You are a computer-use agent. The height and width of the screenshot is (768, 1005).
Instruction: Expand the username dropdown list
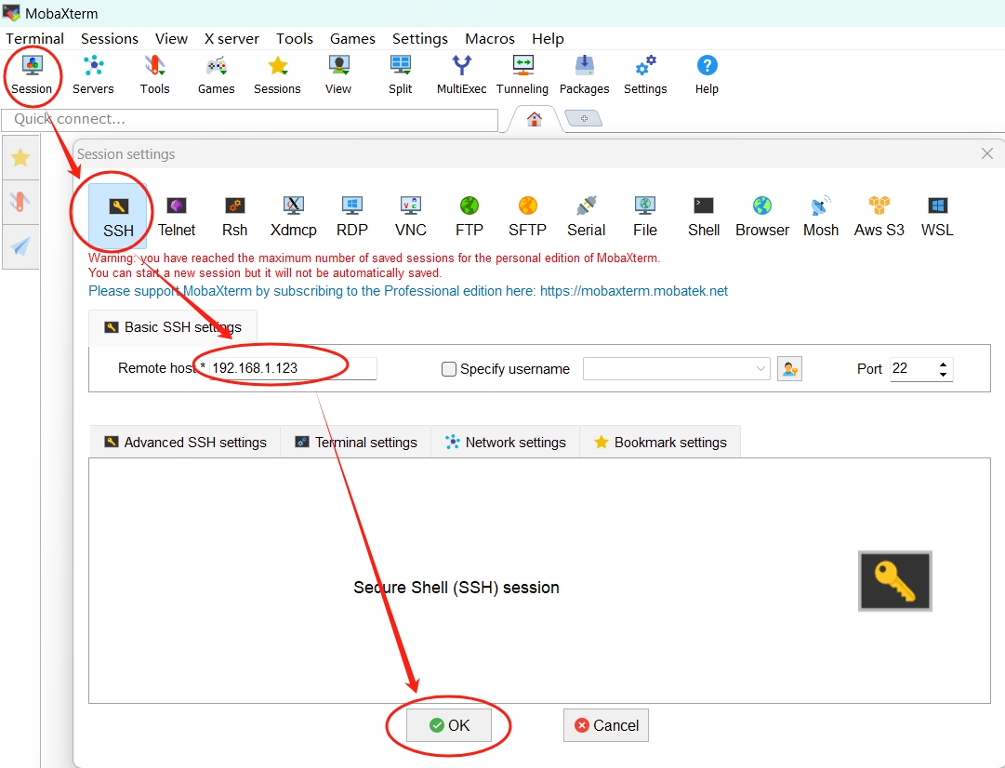[x=760, y=368]
